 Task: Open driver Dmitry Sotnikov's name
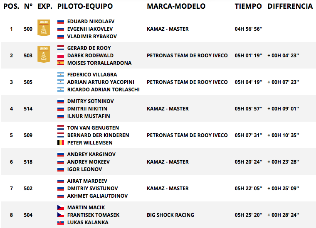(91, 101)
